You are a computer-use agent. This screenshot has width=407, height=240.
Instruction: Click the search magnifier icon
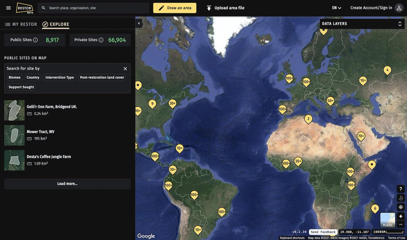[43, 8]
